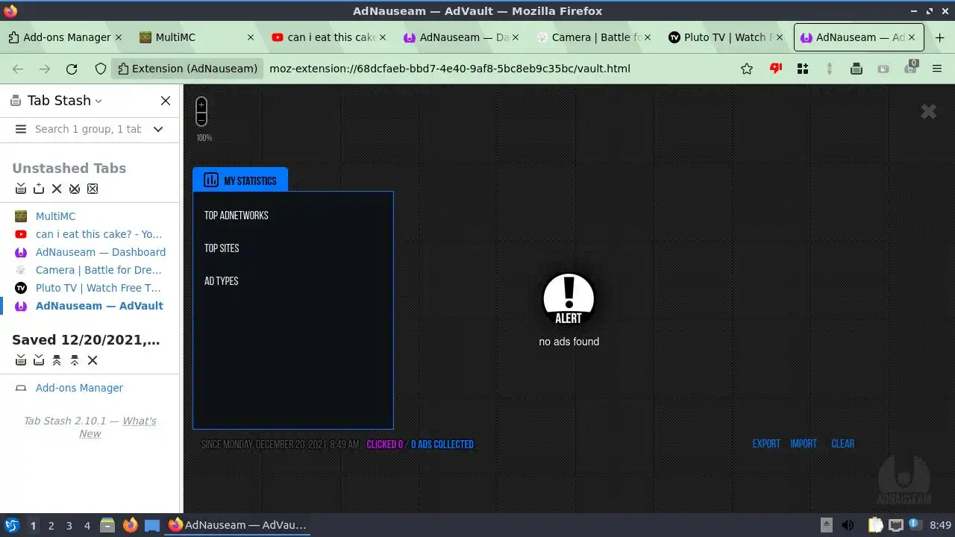Click the Export link

coord(766,444)
